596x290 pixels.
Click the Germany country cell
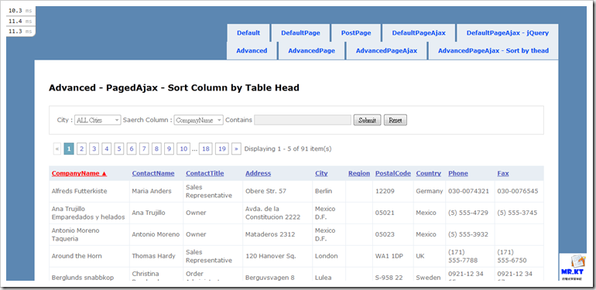pyautogui.click(x=430, y=191)
